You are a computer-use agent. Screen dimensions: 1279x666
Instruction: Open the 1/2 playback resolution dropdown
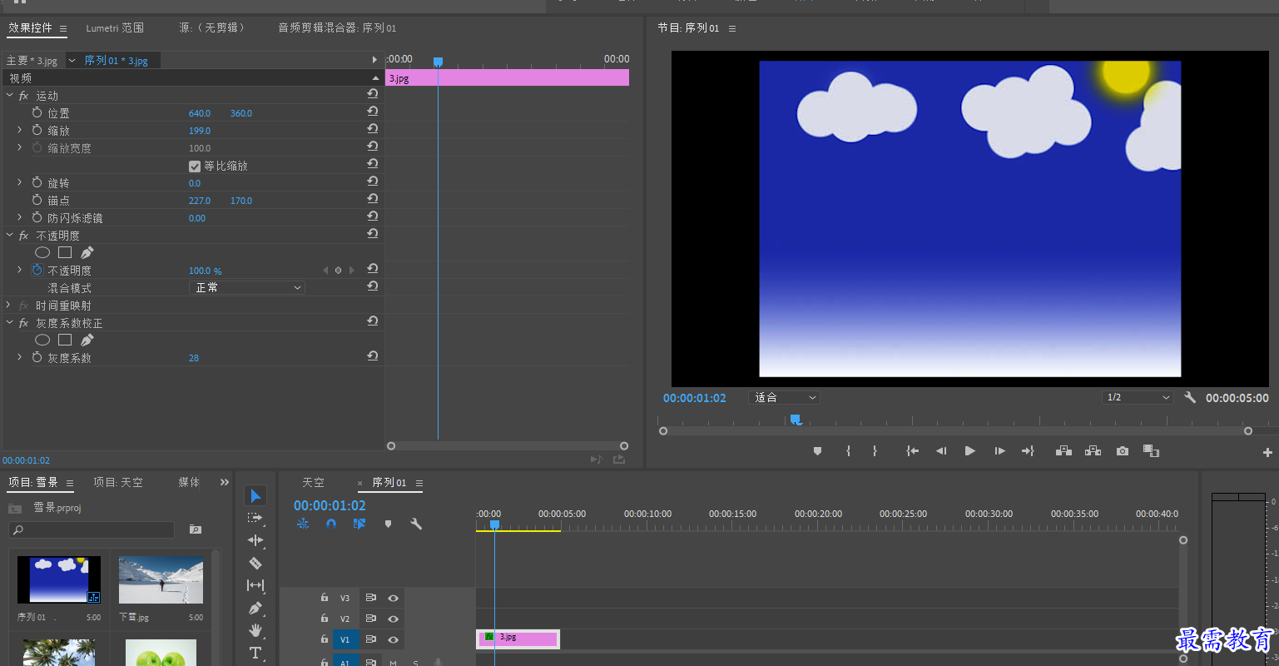click(x=1138, y=397)
